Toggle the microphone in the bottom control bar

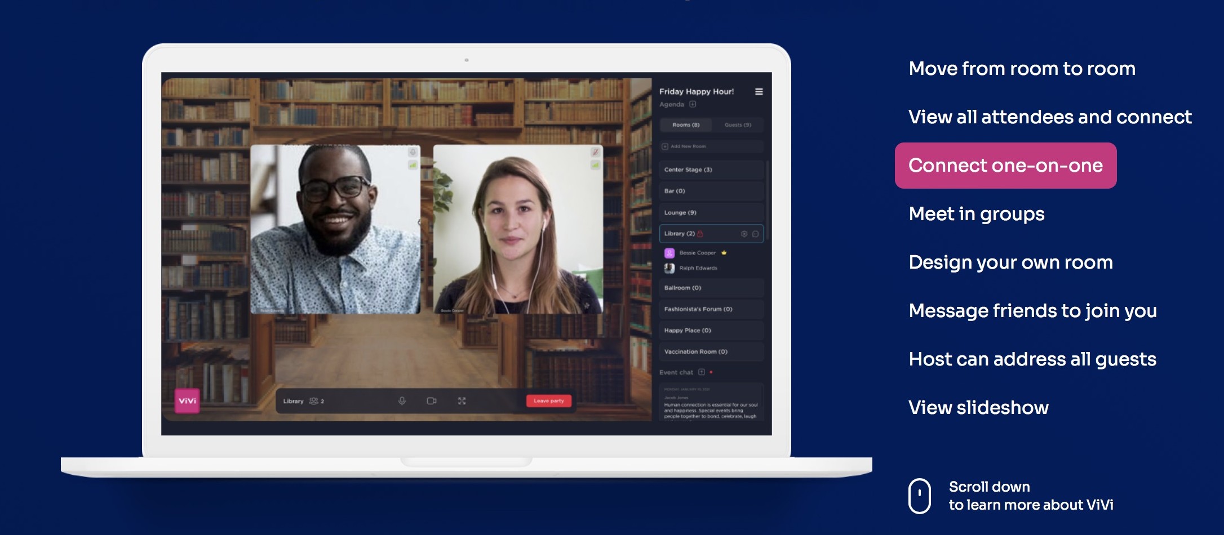(402, 401)
